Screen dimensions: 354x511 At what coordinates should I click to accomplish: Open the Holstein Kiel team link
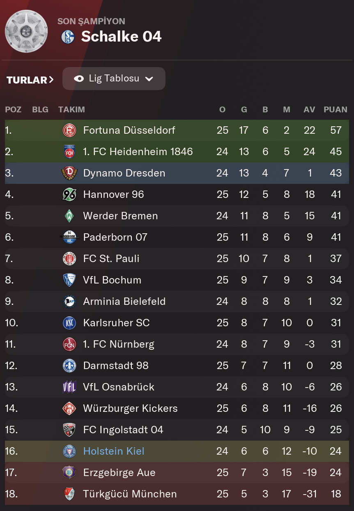(114, 451)
